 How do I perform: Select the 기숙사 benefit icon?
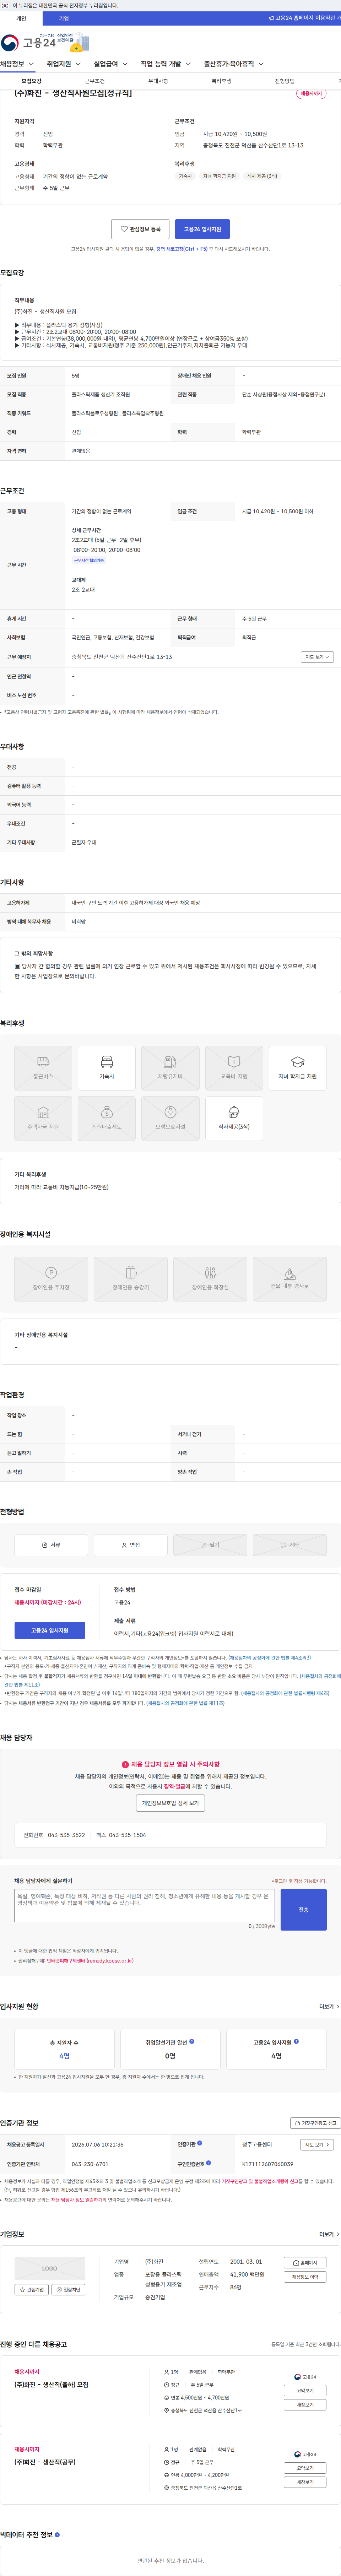pyautogui.click(x=107, y=1068)
